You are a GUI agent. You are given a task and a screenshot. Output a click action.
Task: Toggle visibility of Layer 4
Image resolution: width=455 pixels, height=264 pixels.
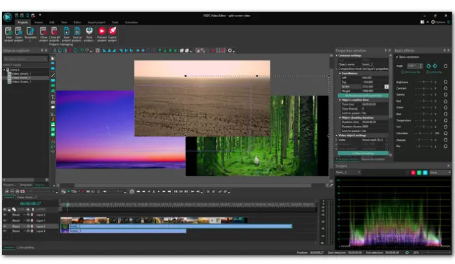[x=5, y=231]
